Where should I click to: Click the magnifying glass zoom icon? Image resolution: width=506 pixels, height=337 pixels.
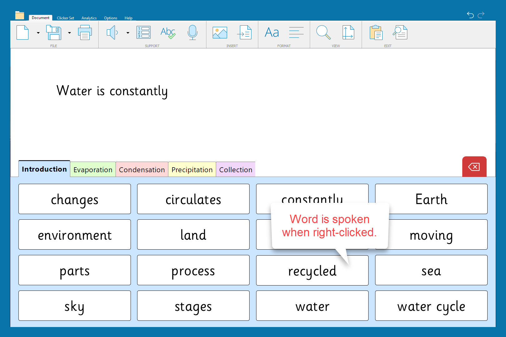pyautogui.click(x=323, y=32)
